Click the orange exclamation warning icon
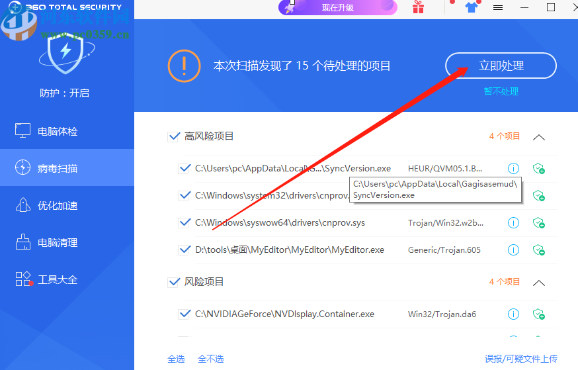 tap(184, 66)
